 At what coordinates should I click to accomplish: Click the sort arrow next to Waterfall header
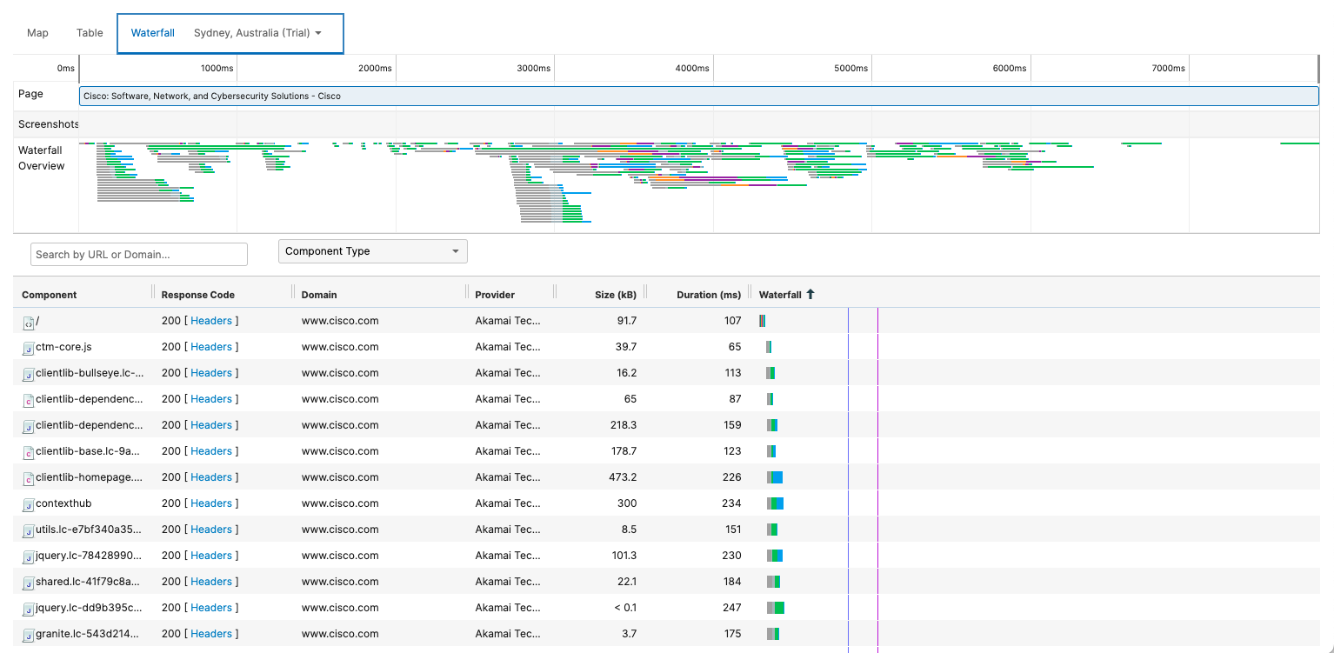pyautogui.click(x=810, y=295)
